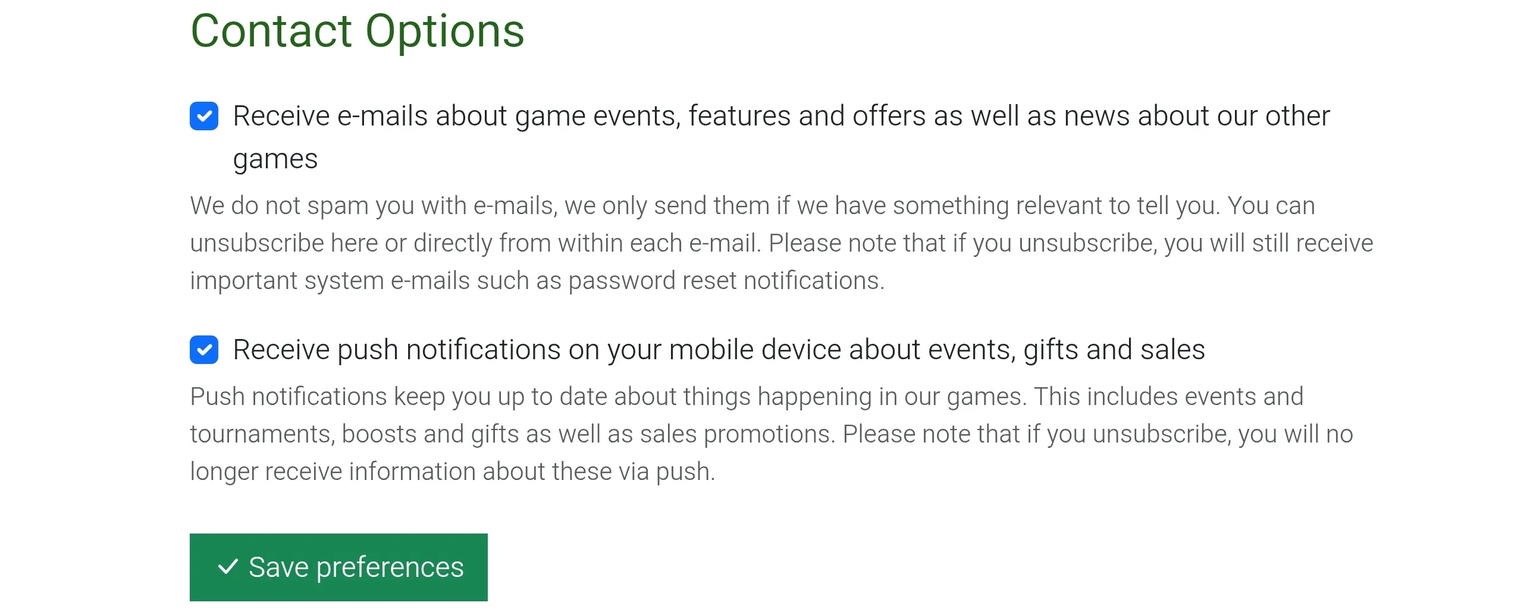1527x615 pixels.
Task: Uncheck the push notifications checkbox
Action: click(x=204, y=350)
